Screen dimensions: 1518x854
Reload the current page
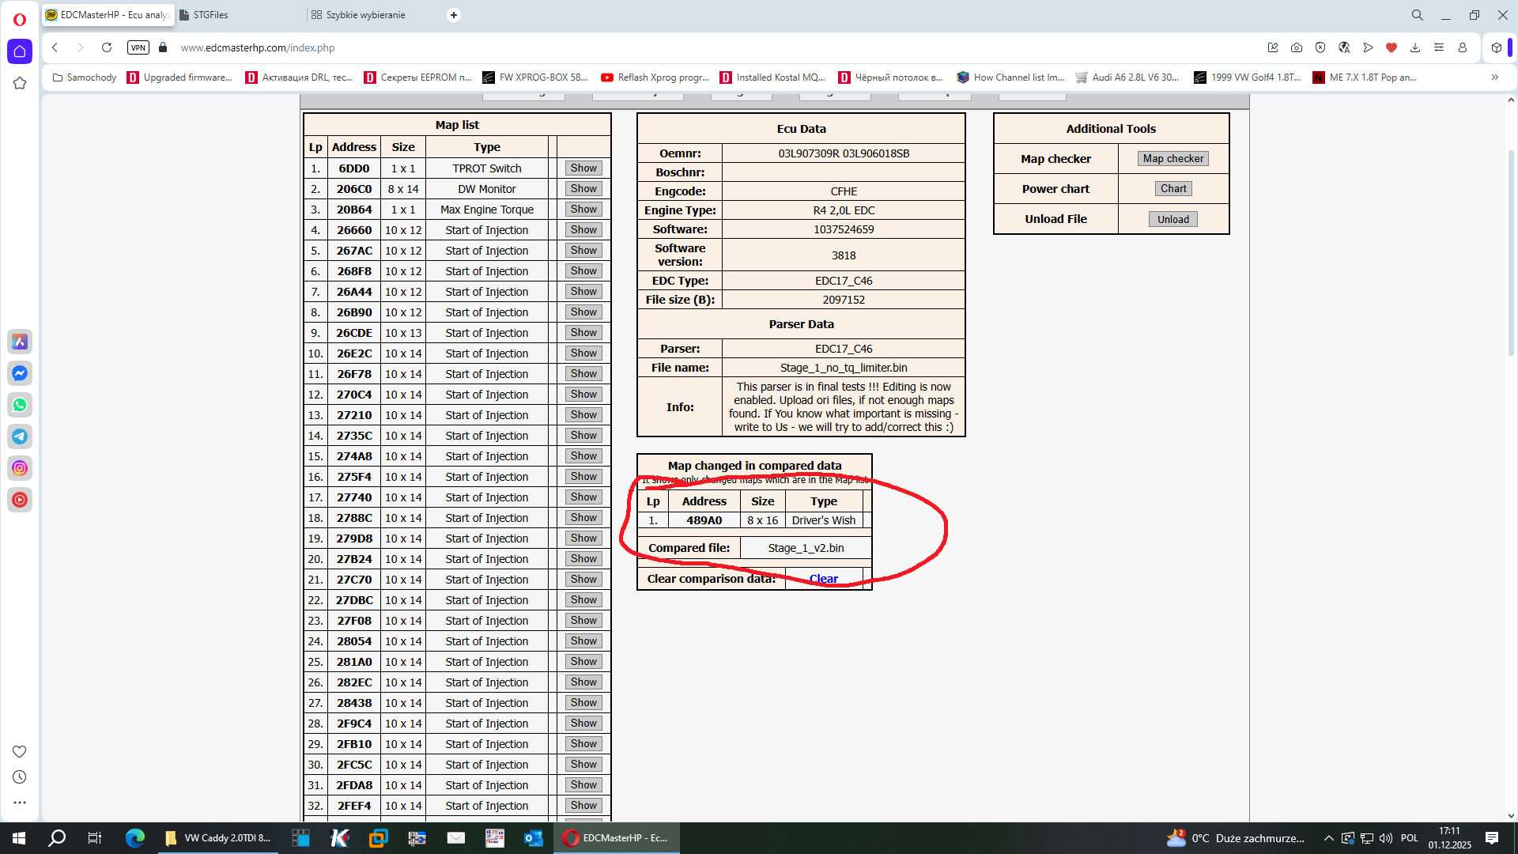[x=107, y=47]
